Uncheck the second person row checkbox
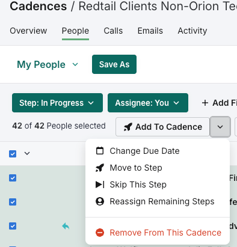The height and width of the screenshot is (247, 237). click(13, 202)
